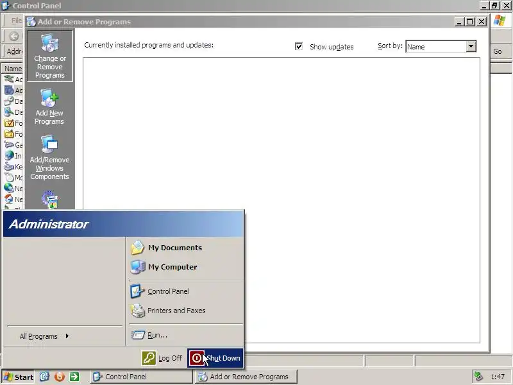Click the Log Off button
The width and height of the screenshot is (513, 385).
coord(162,358)
